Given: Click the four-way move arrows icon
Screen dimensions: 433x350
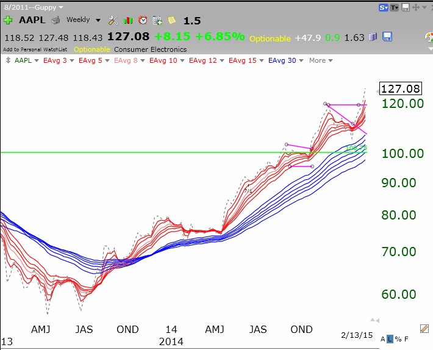Looking at the screenshot, I should (415, 7).
